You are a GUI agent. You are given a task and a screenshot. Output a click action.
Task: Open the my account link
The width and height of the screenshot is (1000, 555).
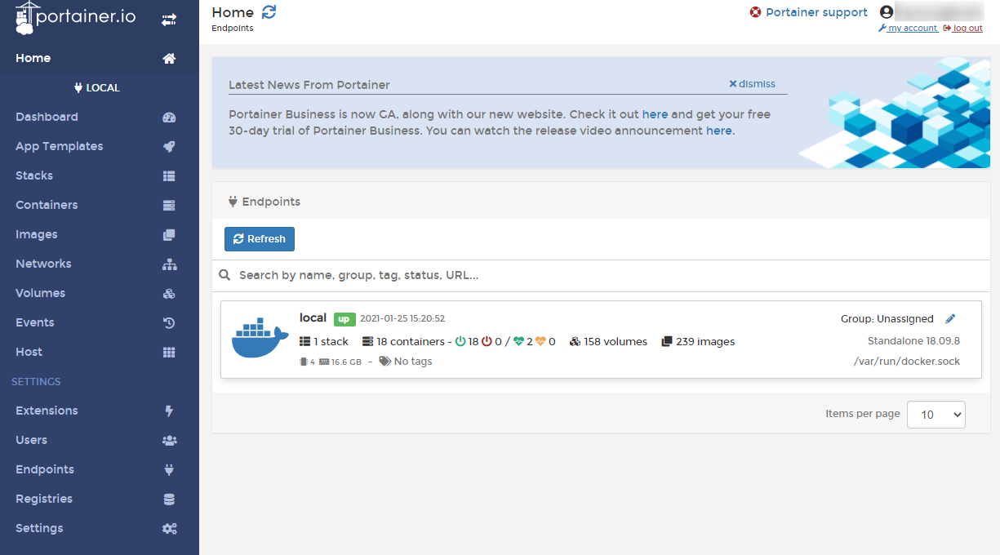(x=908, y=29)
